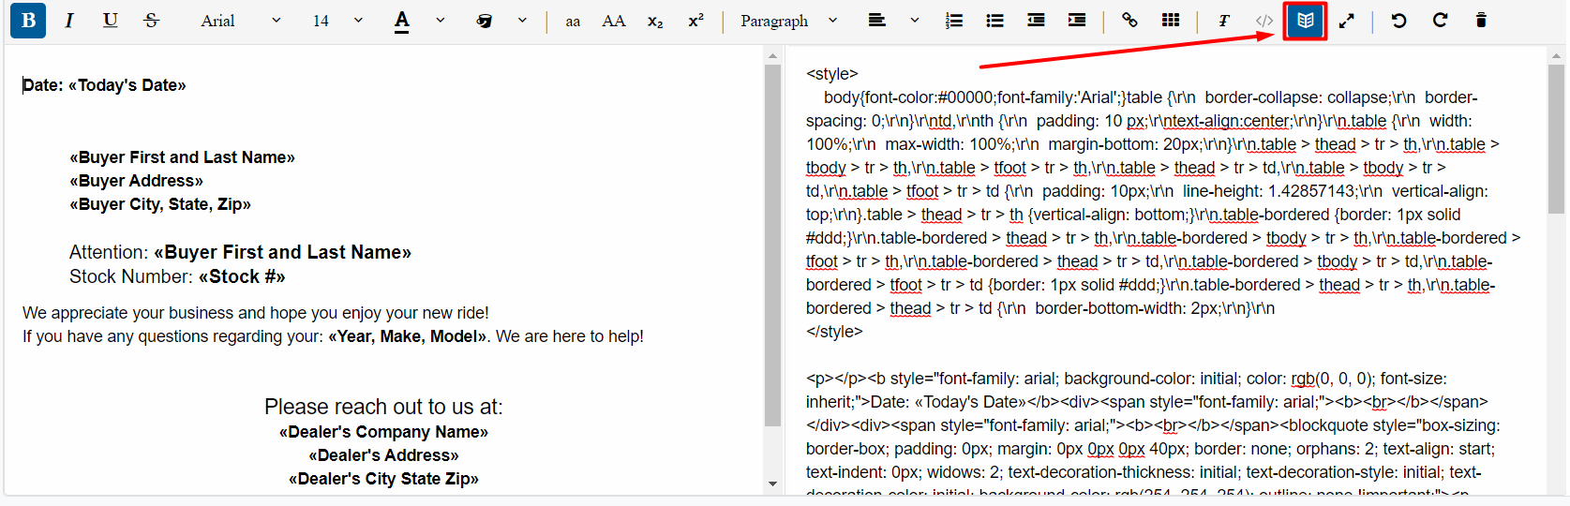Click the «Today's Date» merge field
Viewport: 1570px width, 506px height.
127,85
